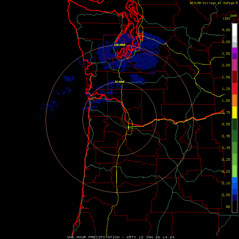
Task: Click the 4.00 legend value
Action: (x=226, y=30)
